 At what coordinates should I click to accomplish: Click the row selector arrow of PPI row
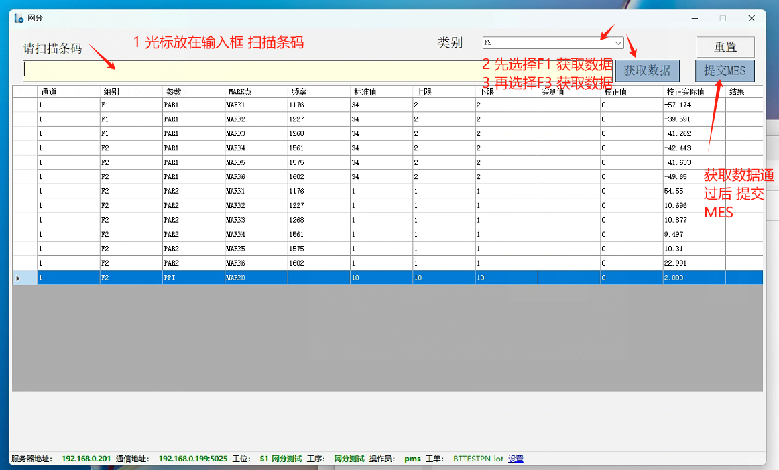[x=19, y=278]
